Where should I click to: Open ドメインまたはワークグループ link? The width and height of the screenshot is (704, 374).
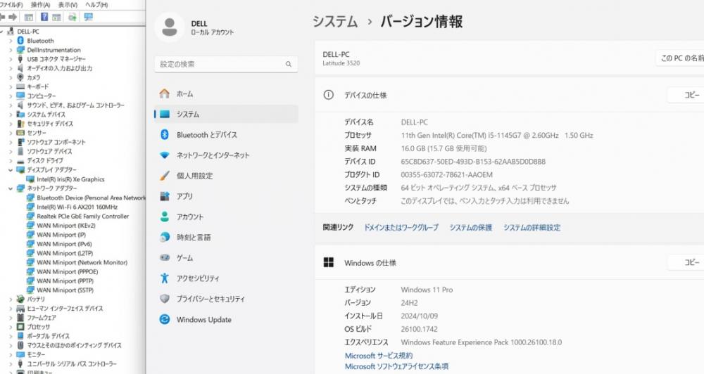401,228
